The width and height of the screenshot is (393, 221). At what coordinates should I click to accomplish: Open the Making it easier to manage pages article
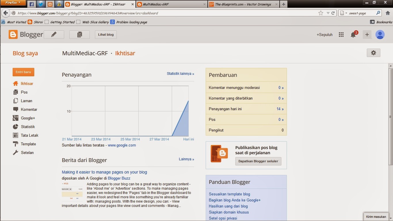(x=104, y=172)
